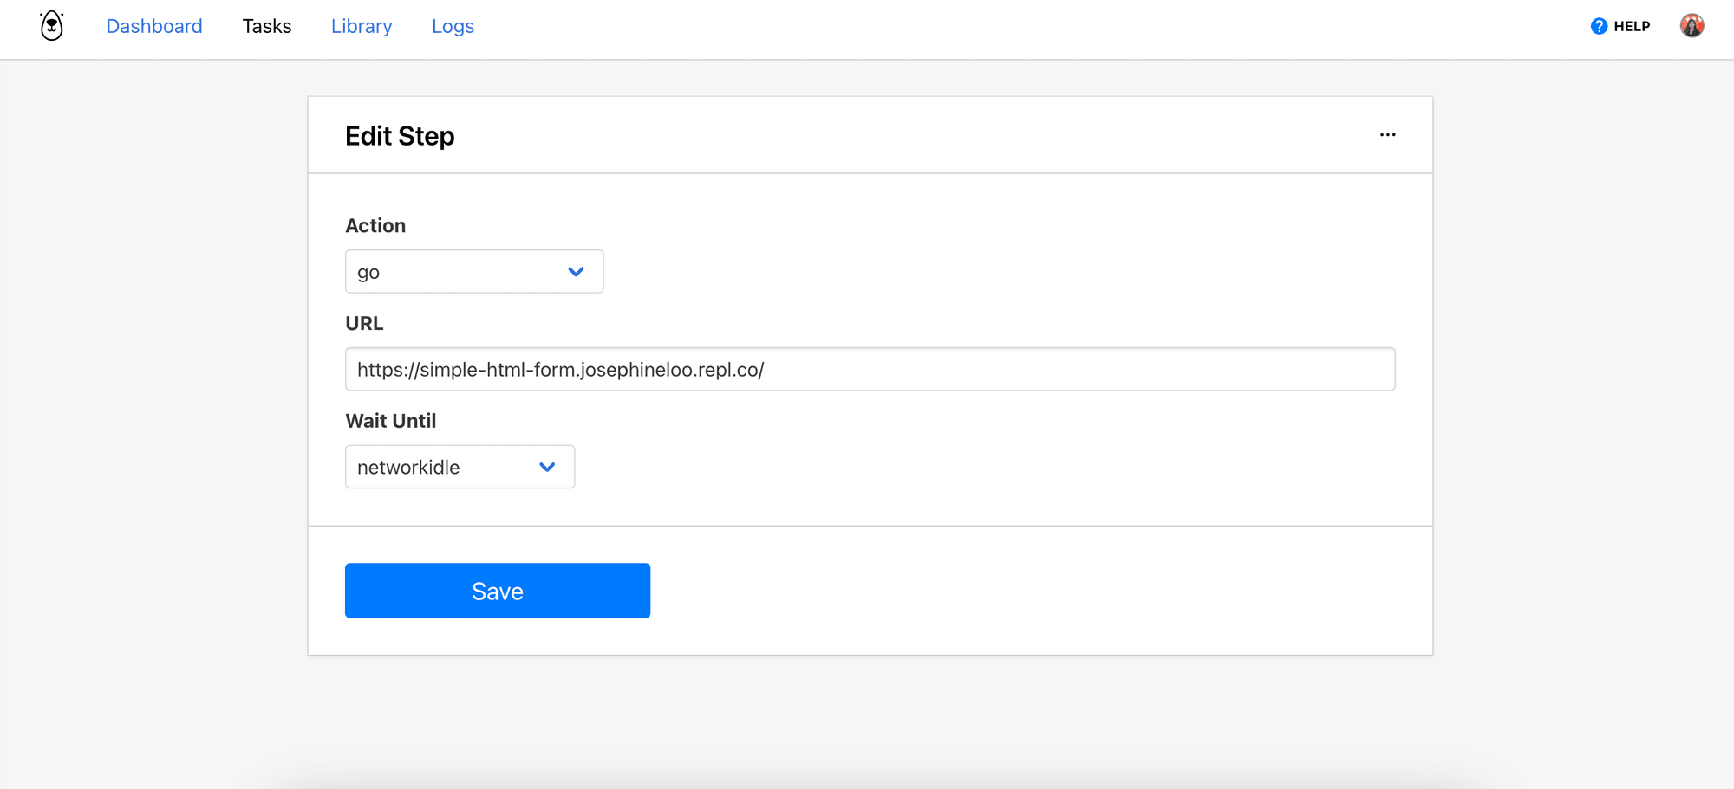Expand the Action select to change the step type

(x=473, y=271)
